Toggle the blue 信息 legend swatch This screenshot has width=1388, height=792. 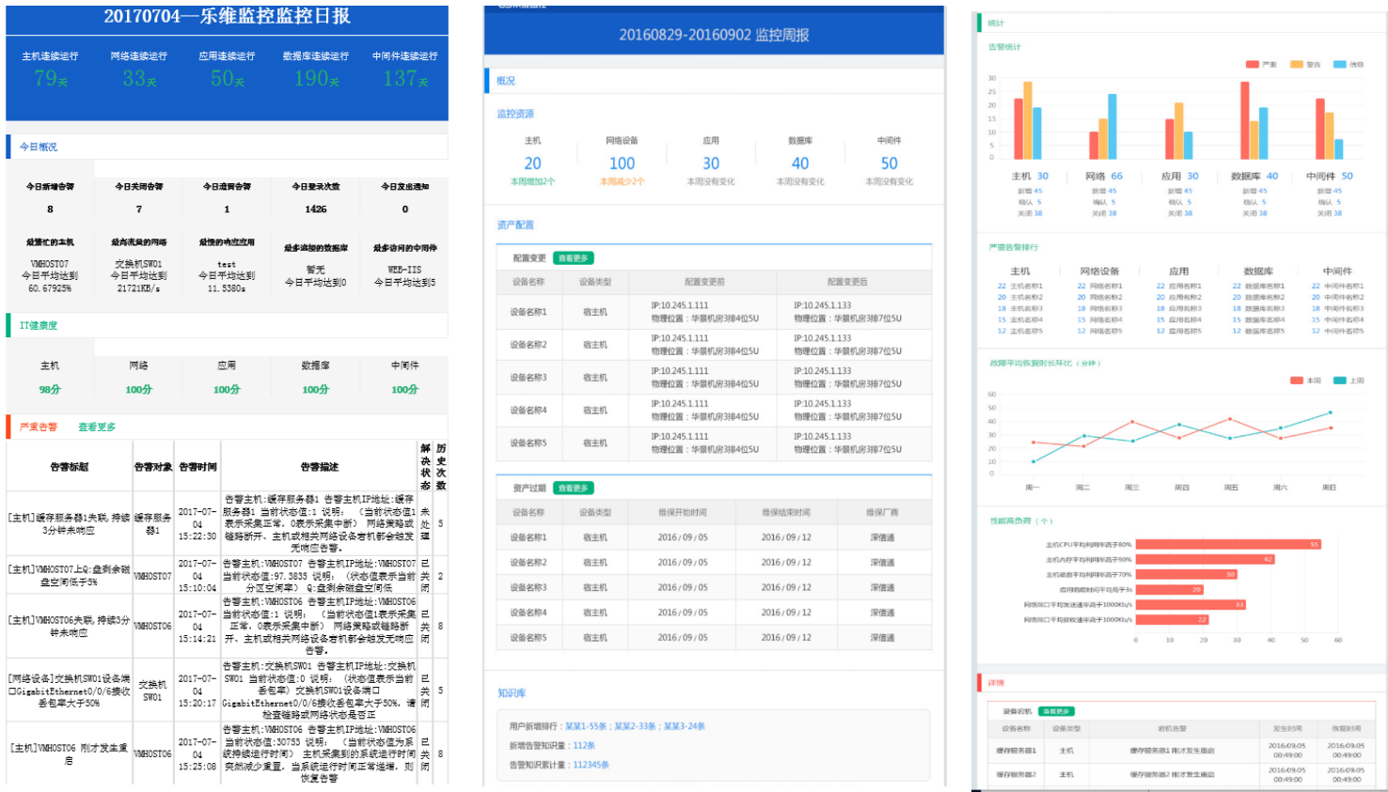tap(1340, 65)
